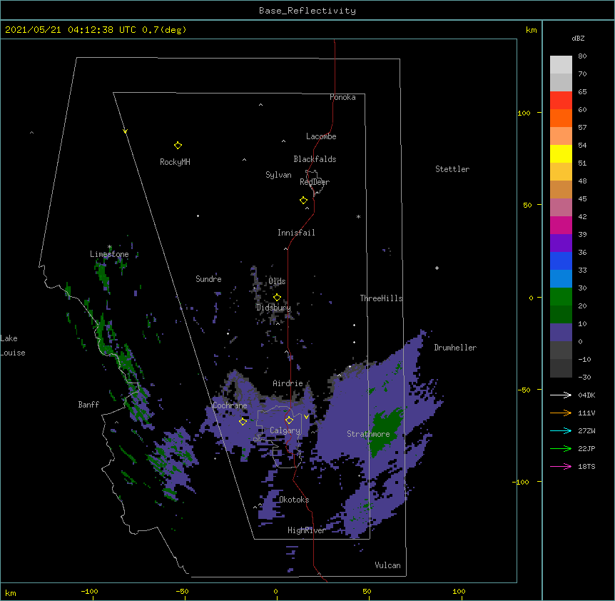Click the dBZ legend heading
The image size is (615, 601).
[578, 38]
